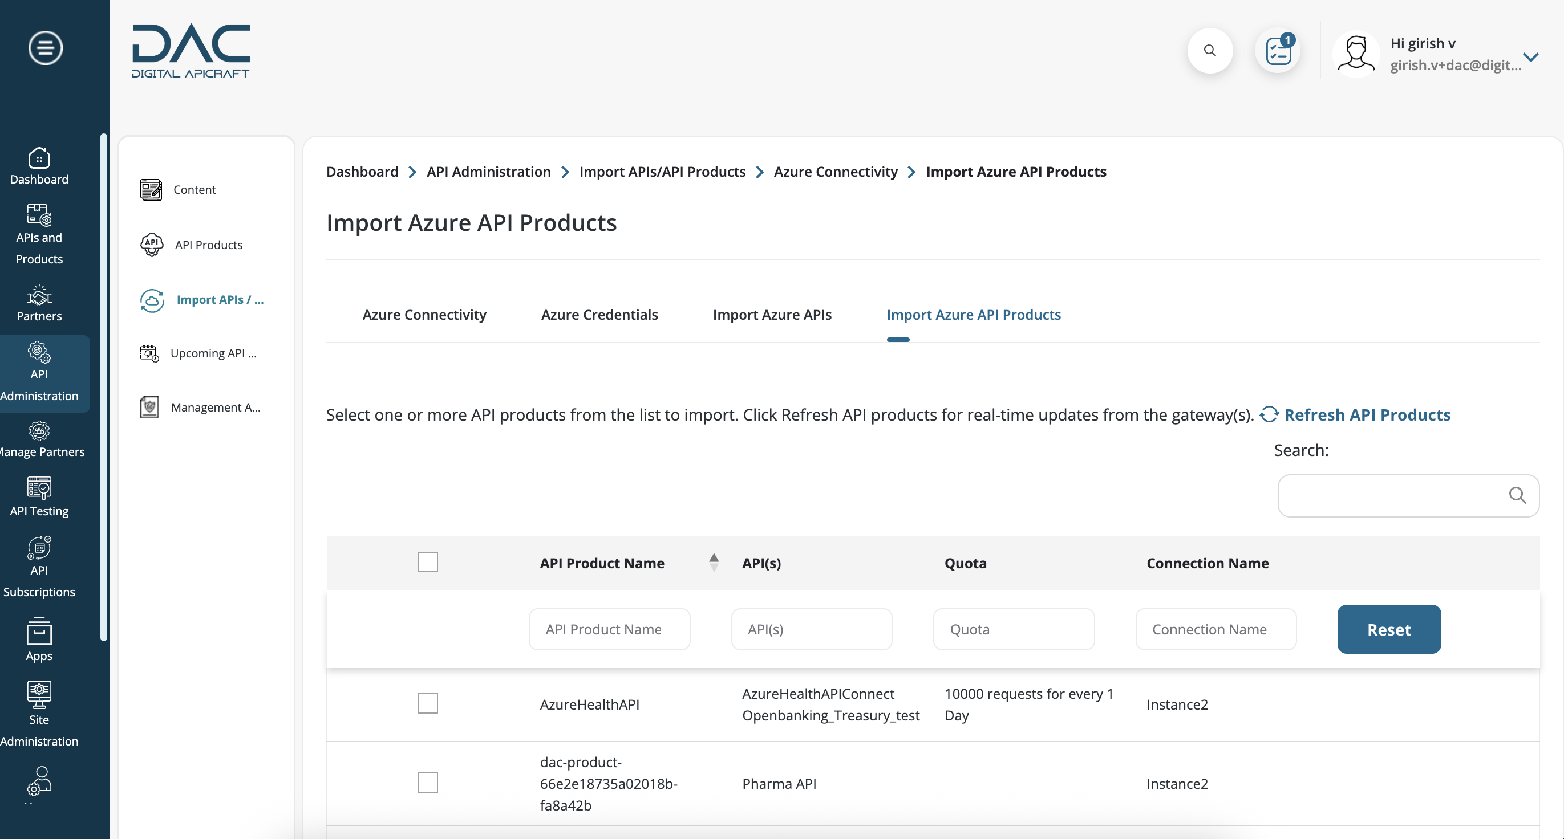Open API Products submenu item

click(x=191, y=245)
